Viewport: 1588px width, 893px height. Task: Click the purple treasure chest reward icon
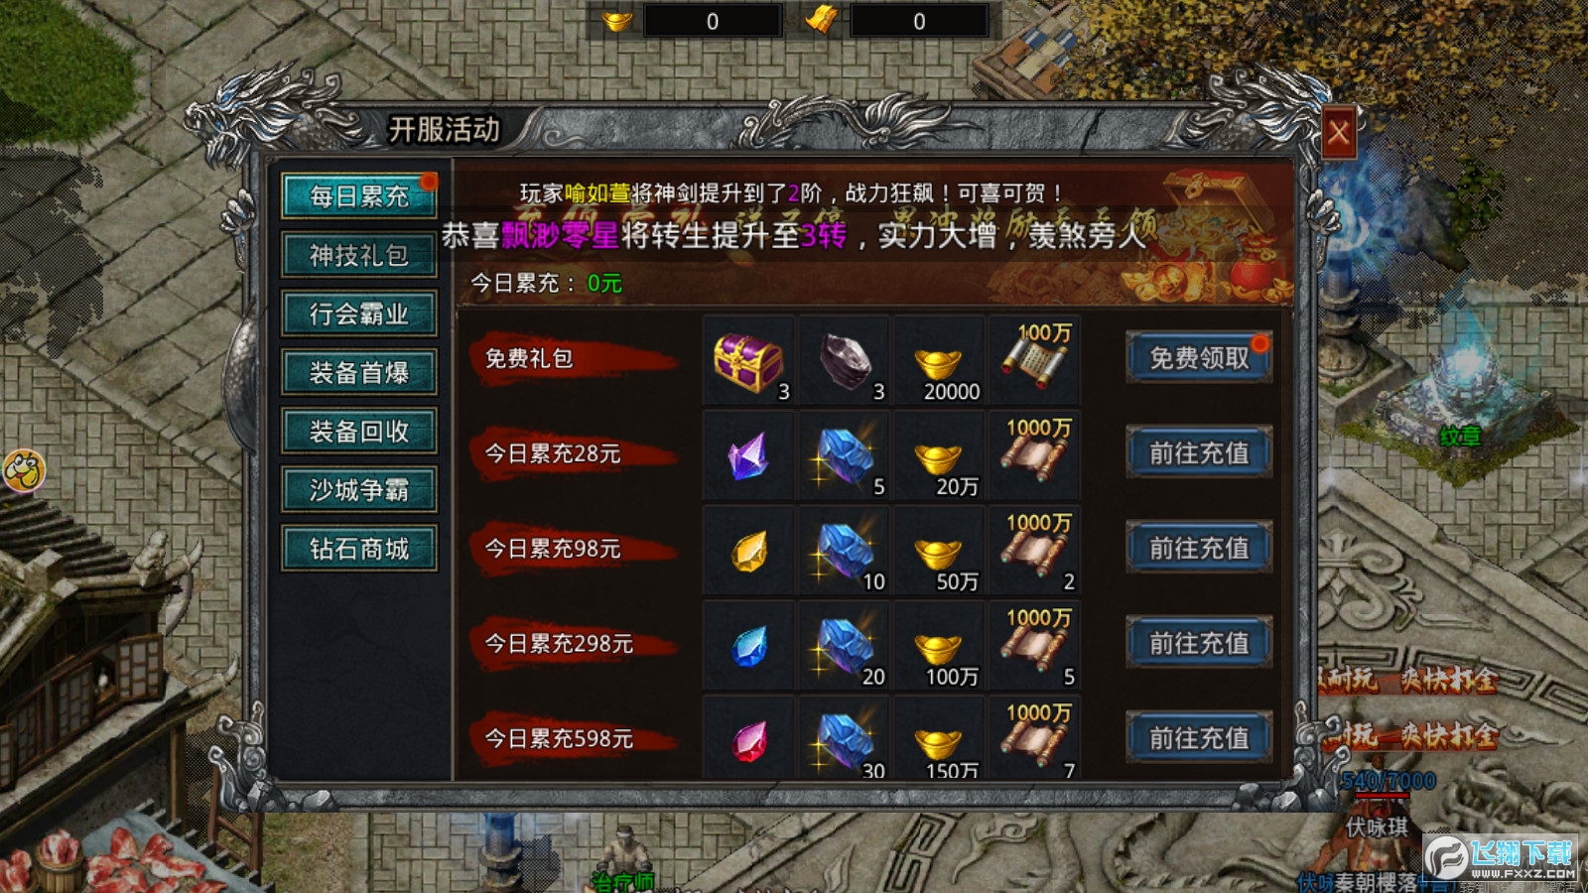pyautogui.click(x=748, y=359)
